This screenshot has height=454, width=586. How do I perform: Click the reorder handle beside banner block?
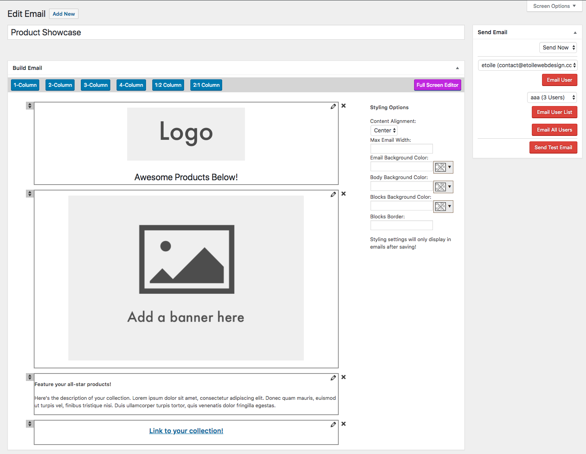coord(30,194)
